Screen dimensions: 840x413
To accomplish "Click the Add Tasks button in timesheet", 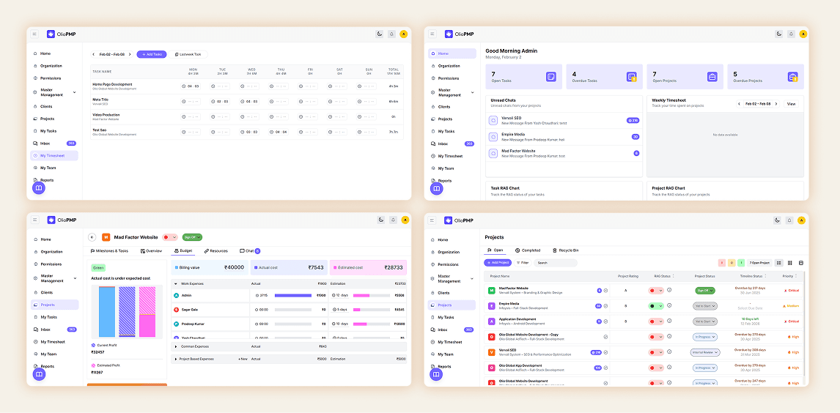I will tap(152, 54).
